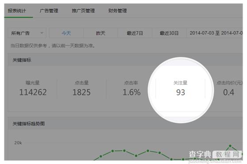Click the 关键指标 section header
The width and height of the screenshot is (247, 164).
point(22,60)
